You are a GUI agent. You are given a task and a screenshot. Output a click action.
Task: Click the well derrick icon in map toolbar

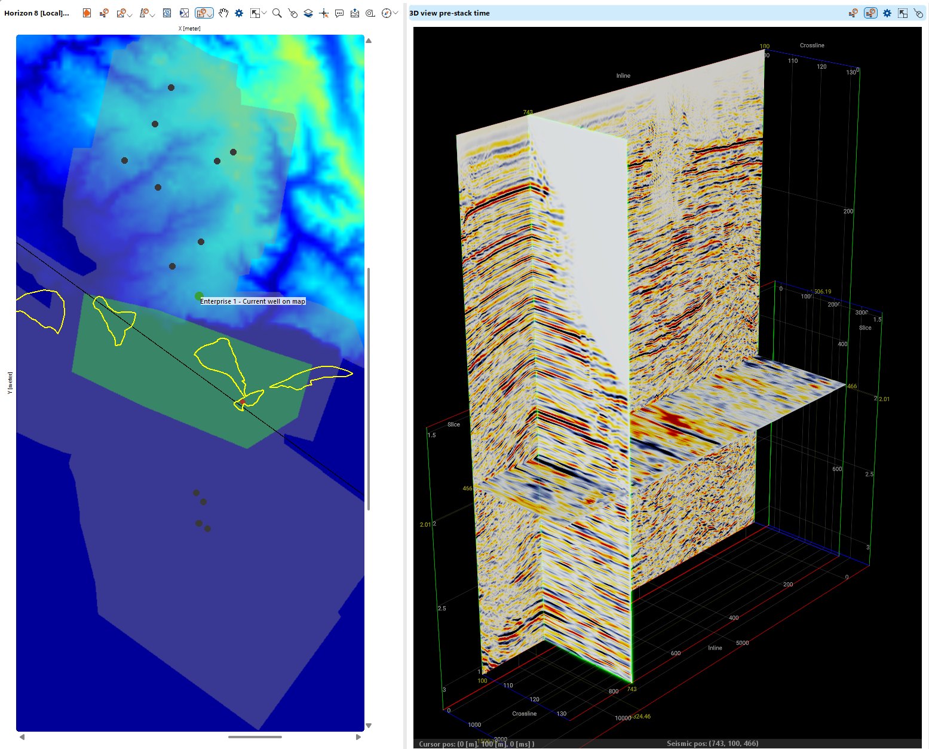[x=144, y=13]
